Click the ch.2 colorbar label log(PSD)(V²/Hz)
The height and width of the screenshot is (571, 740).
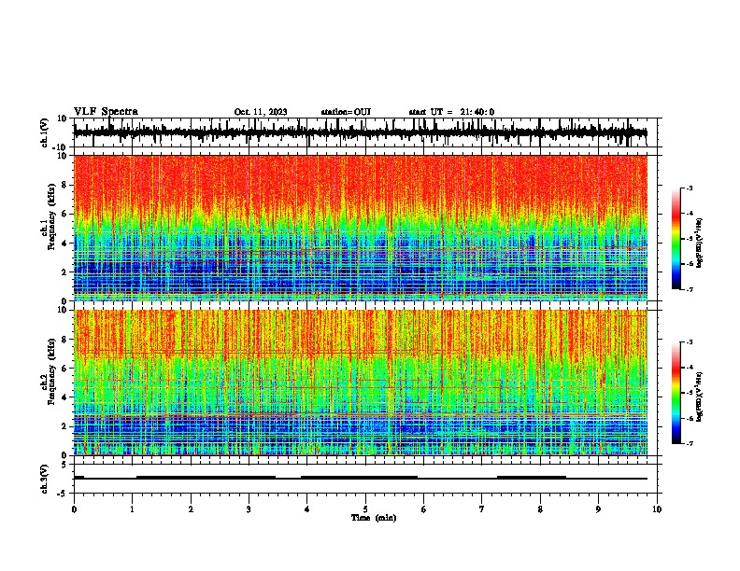700,397
